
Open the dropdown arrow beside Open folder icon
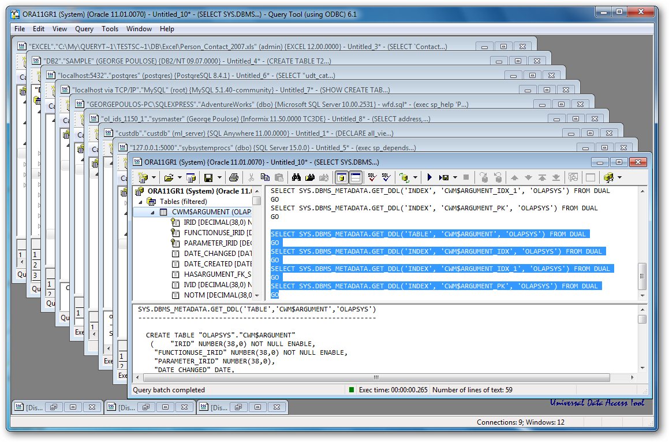click(x=180, y=177)
